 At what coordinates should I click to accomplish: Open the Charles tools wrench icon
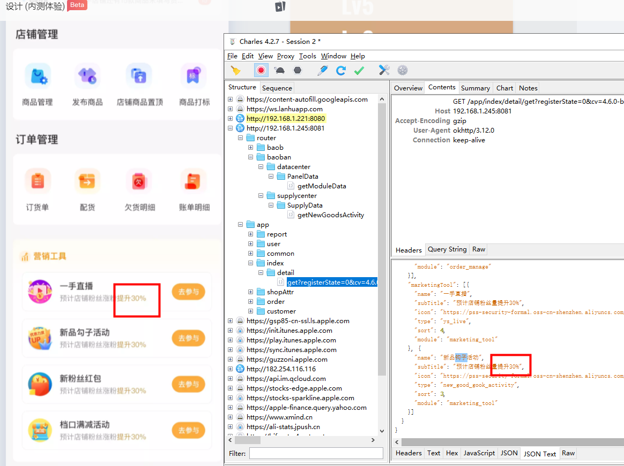(x=384, y=70)
